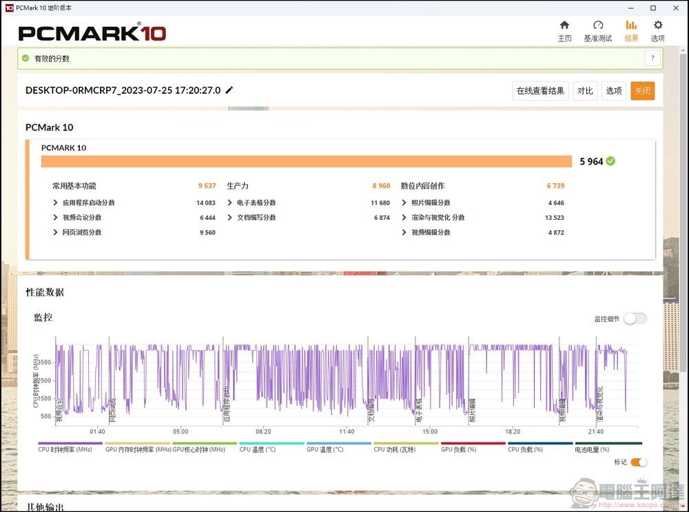
Task: Click the 应用程序启动 marker in chart
Action: coord(227,405)
